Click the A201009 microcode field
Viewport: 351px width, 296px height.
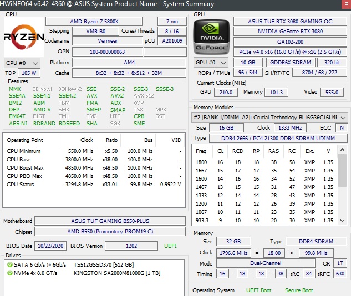pyautogui.click(x=172, y=41)
